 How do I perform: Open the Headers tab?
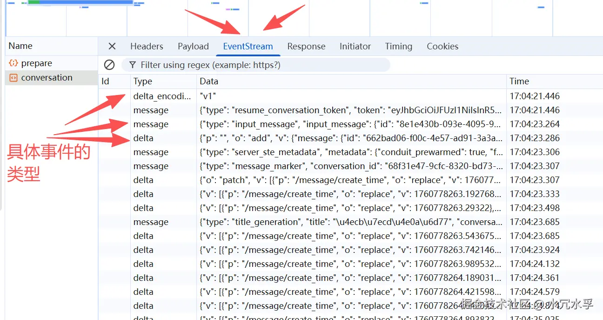click(x=147, y=46)
